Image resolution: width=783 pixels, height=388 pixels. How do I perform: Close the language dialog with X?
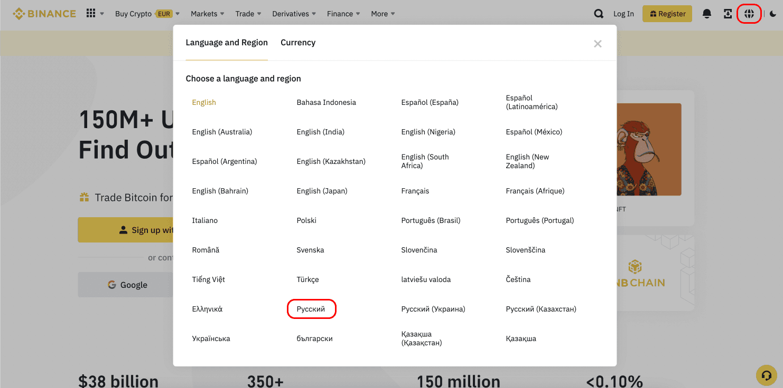click(x=598, y=44)
